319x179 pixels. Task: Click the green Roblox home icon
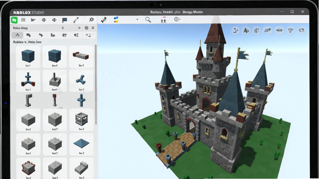[x=14, y=20]
